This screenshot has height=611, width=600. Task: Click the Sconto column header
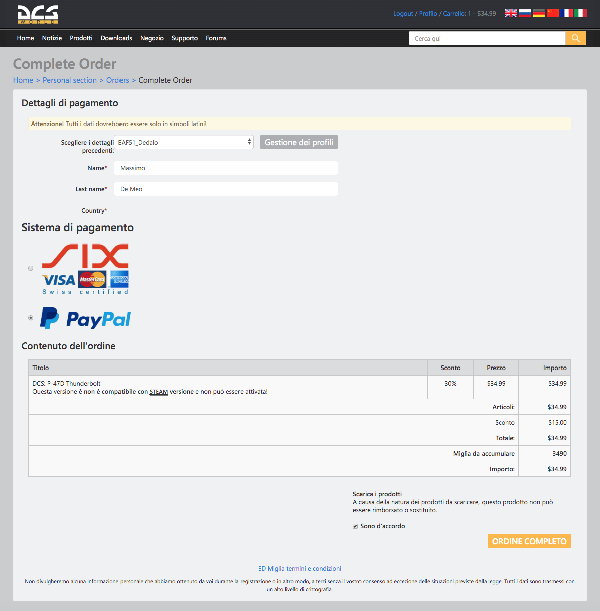pos(450,368)
